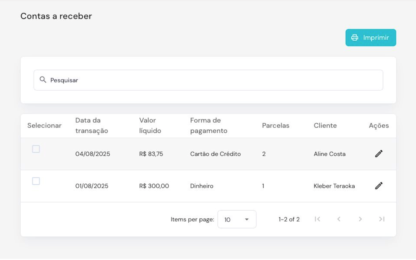
Task: Click the Kleber Teraoka client name
Action: (334, 186)
